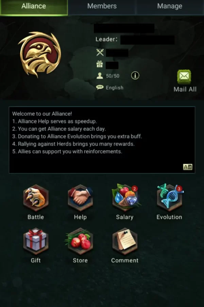Open the Alliance Store
204x307 pixels.
80,241
